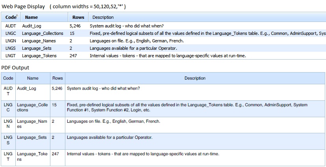Click the PDF Output Description header cell

click(195, 78)
